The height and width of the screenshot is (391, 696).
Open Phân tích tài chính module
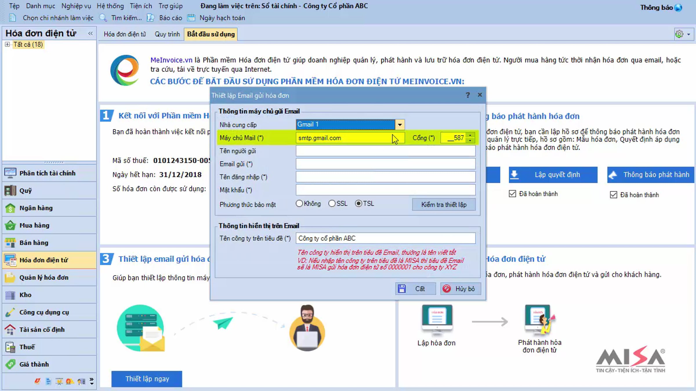(49, 173)
